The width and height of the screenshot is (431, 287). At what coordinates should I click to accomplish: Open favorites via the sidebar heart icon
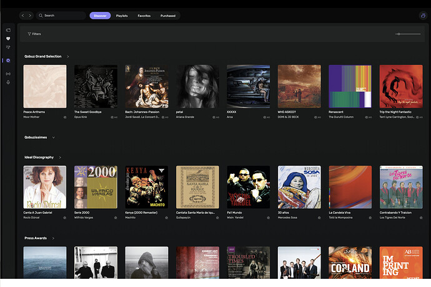click(x=8, y=39)
